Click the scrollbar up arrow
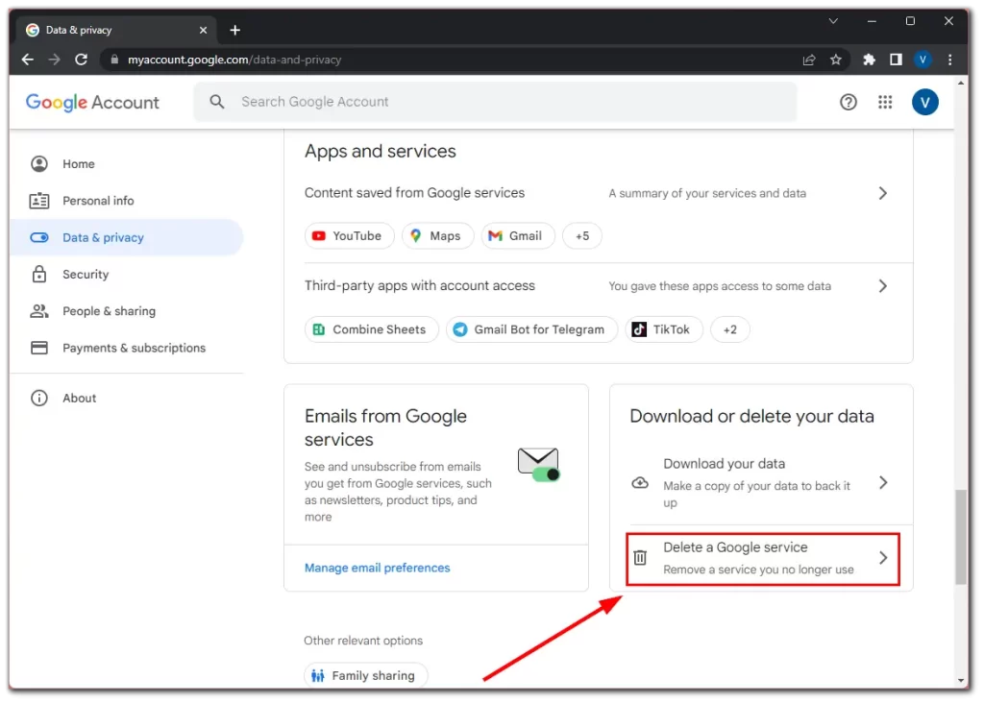Viewport: 984px width, 704px height. pyautogui.click(x=961, y=83)
